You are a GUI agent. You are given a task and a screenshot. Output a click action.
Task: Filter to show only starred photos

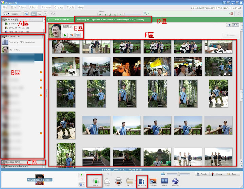(100, 14)
